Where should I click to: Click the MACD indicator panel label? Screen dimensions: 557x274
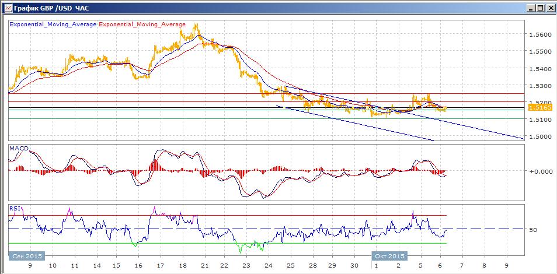(x=17, y=149)
